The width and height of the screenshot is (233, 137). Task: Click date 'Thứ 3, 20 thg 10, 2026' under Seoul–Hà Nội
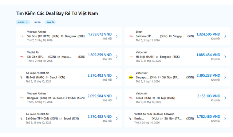(148, 102)
